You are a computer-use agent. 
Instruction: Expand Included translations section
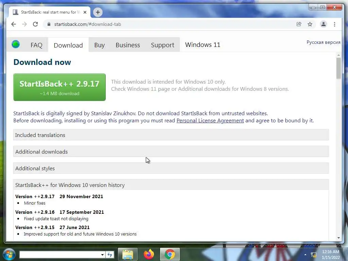pyautogui.click(x=171, y=135)
